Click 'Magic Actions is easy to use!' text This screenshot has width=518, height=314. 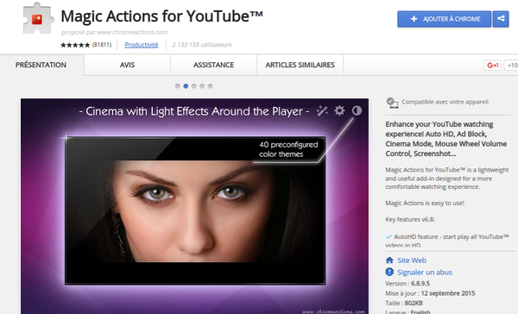pyautogui.click(x=425, y=203)
